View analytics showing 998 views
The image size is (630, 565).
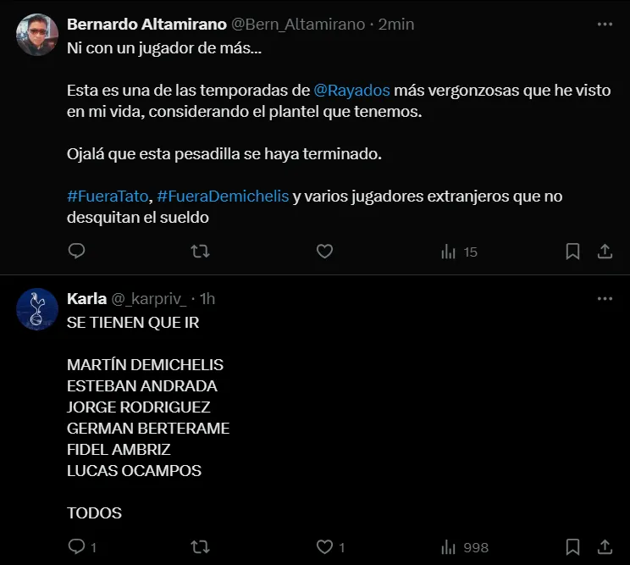[x=464, y=547]
